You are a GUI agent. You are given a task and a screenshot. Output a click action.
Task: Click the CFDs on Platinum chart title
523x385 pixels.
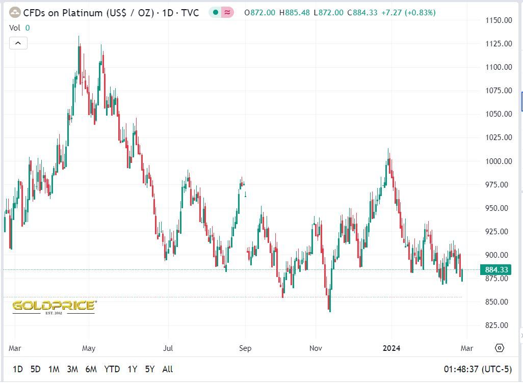[x=111, y=13]
